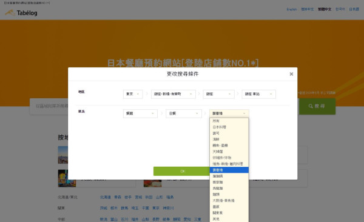Click the Tabelog logo
Screen dimensions: 364x222
pos(21,13)
